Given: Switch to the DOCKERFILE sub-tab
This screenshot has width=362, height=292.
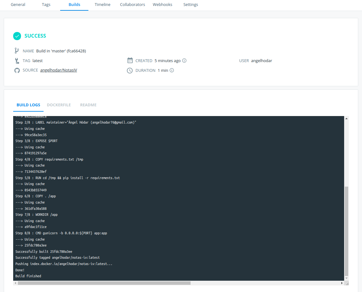Looking at the screenshot, I should coord(59,105).
